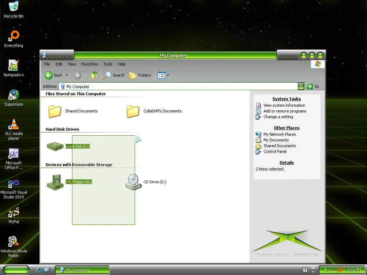Click the Views toolbar icon

point(162,75)
